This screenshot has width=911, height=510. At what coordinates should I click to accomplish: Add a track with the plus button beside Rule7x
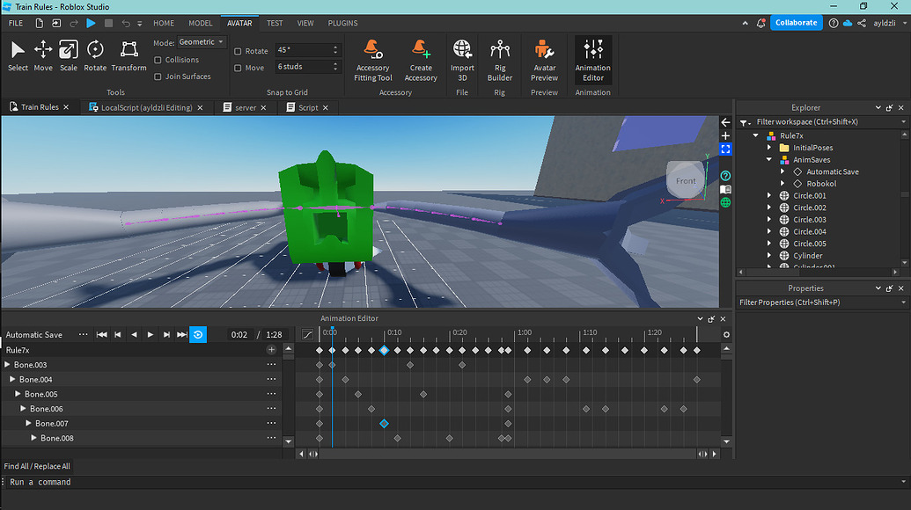[271, 350]
